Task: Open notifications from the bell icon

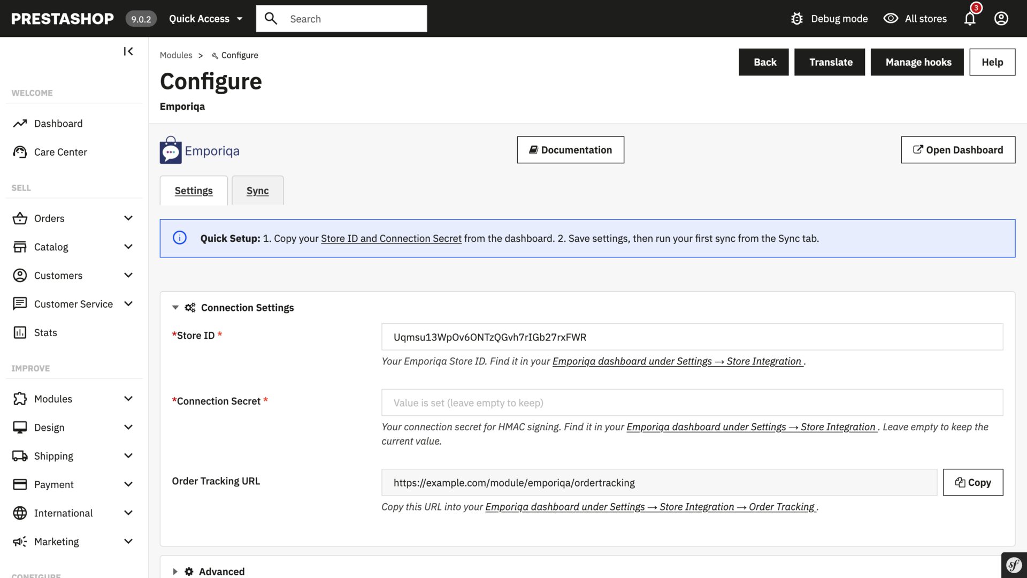Action: (969, 18)
